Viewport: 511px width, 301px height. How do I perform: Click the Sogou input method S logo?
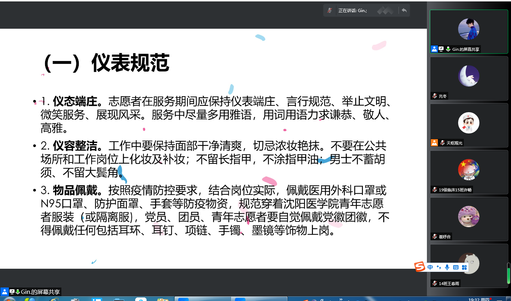point(420,267)
